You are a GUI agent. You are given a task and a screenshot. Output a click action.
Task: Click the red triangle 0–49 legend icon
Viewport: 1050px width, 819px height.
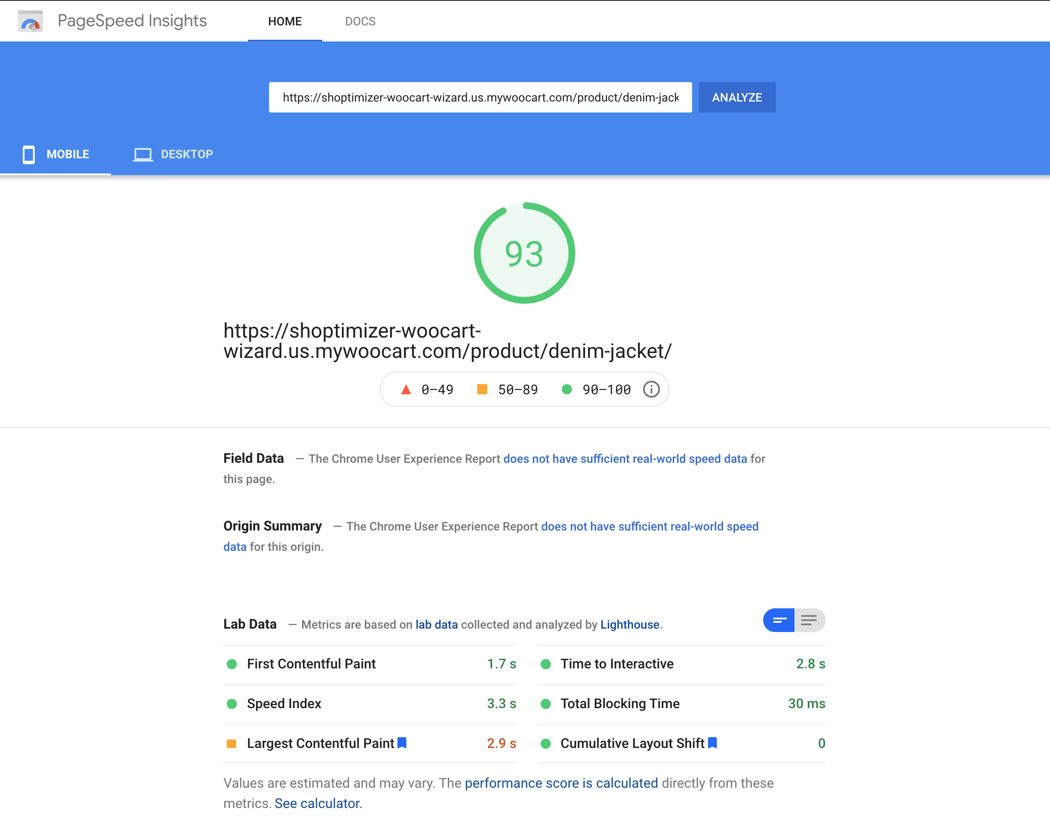point(406,389)
